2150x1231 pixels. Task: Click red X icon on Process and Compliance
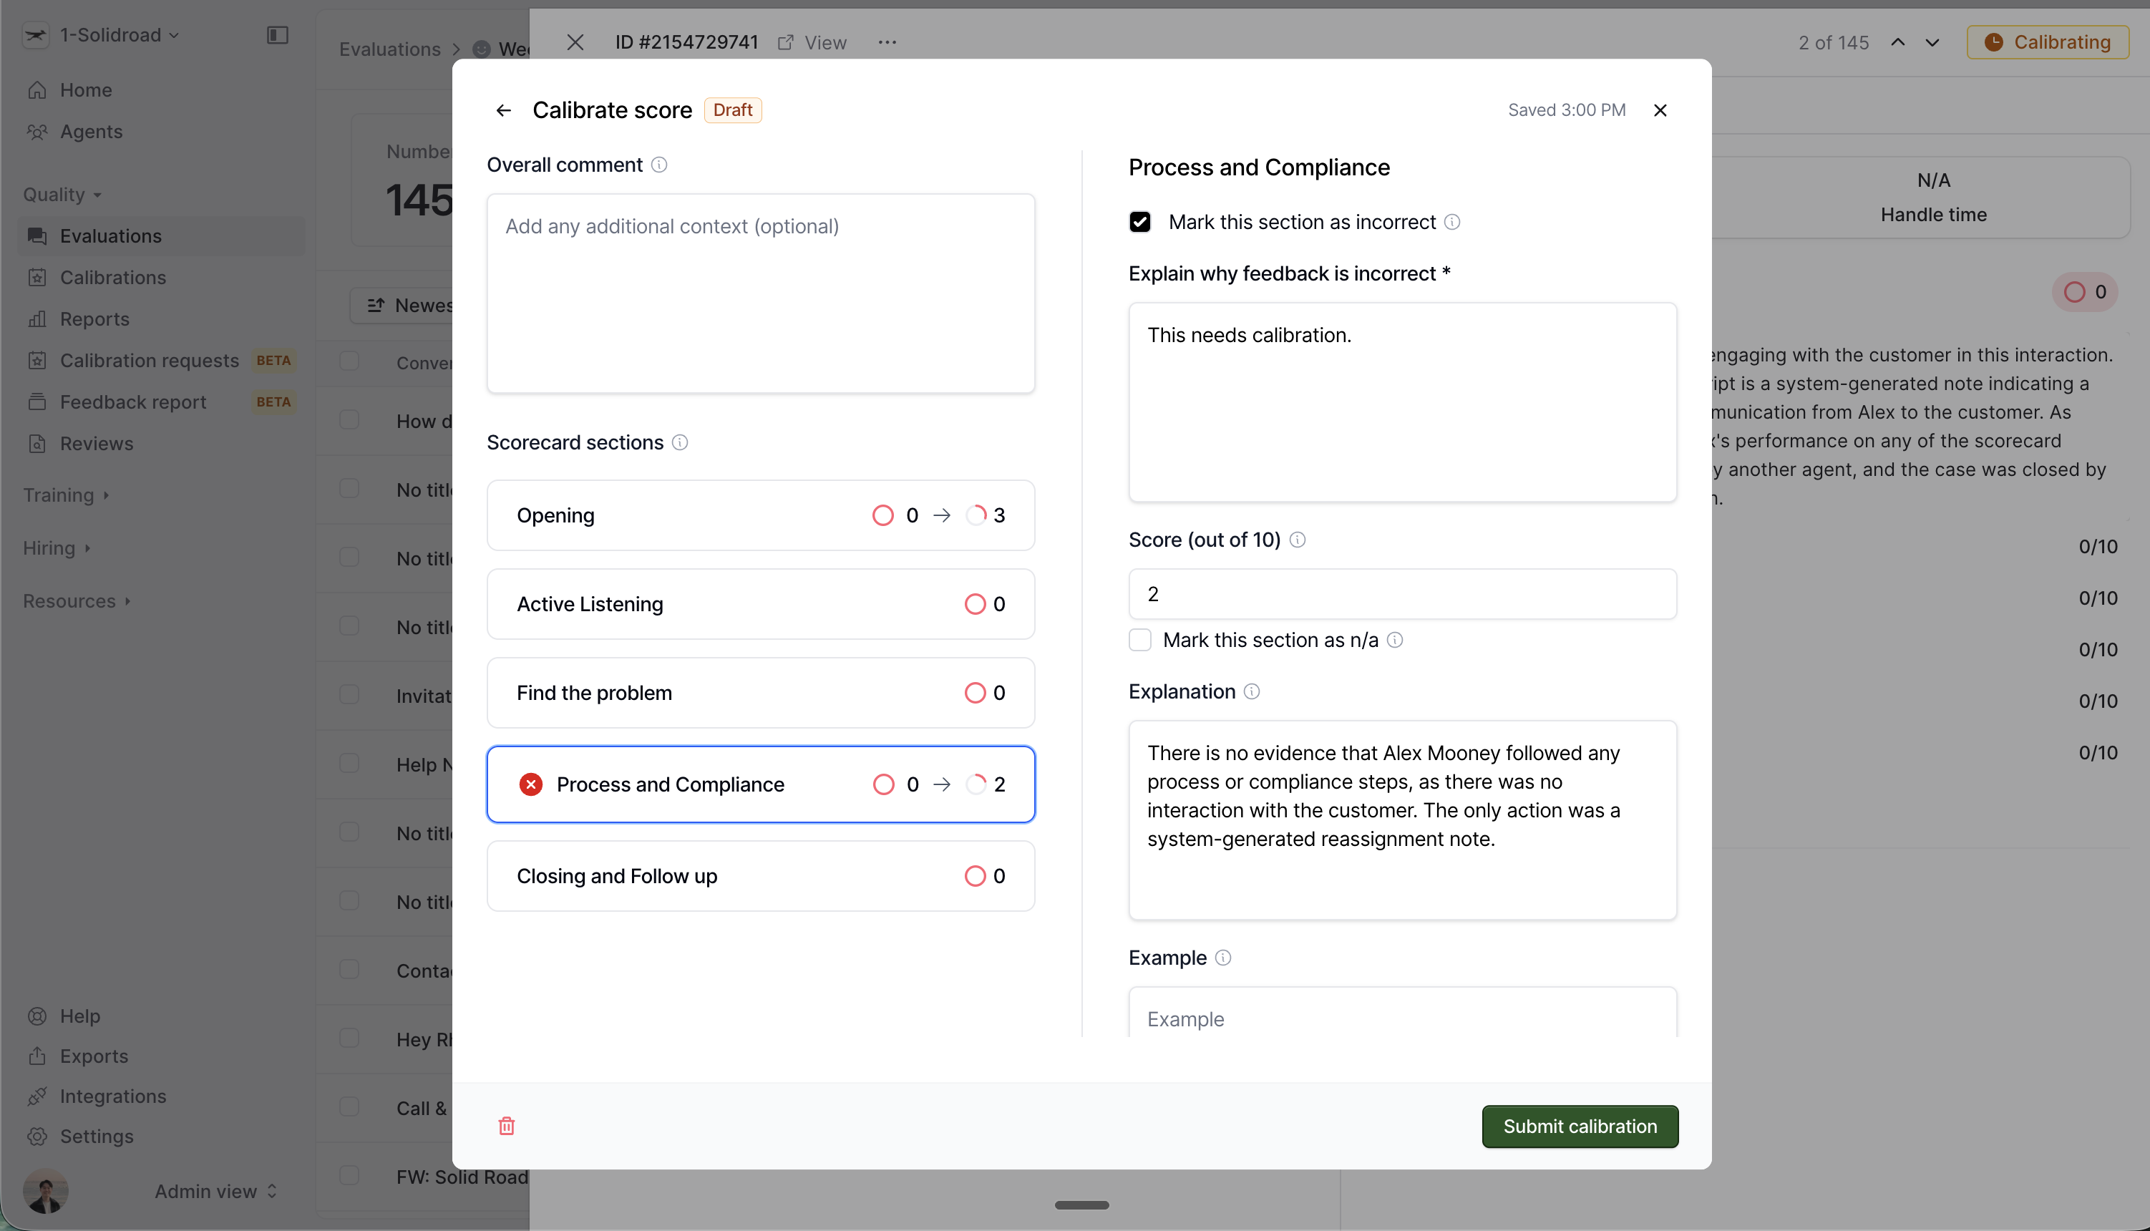tap(531, 784)
